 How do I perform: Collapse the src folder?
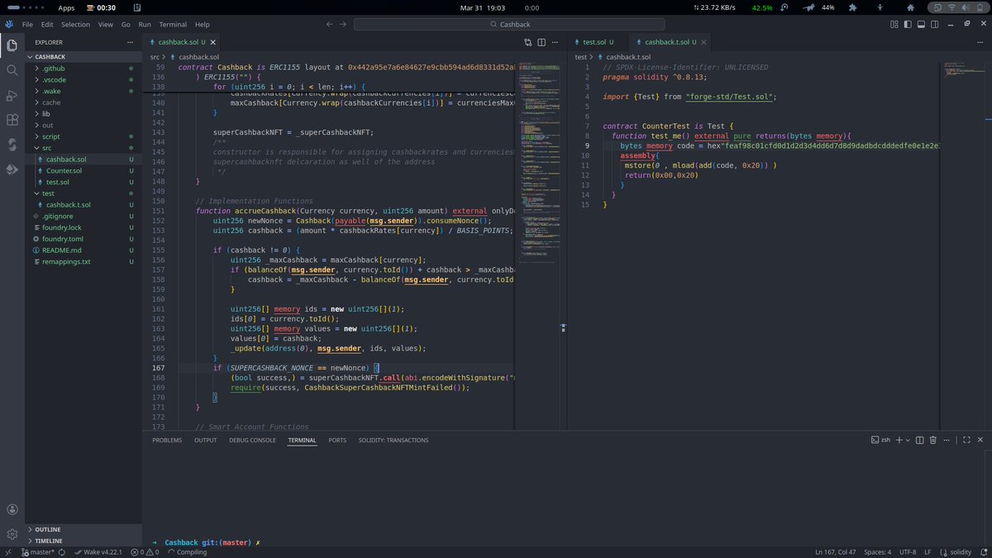click(x=83, y=148)
